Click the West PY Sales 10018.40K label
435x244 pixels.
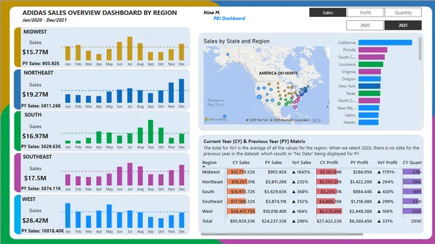pyautogui.click(x=42, y=230)
